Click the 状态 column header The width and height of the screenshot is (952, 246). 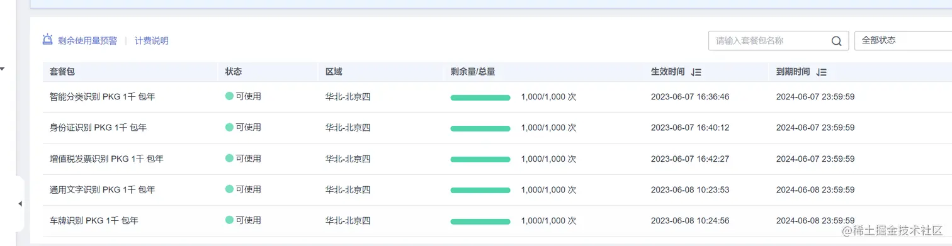pos(234,72)
